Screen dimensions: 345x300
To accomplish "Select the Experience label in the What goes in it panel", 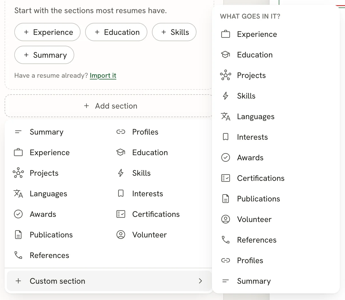I will click(x=257, y=34).
